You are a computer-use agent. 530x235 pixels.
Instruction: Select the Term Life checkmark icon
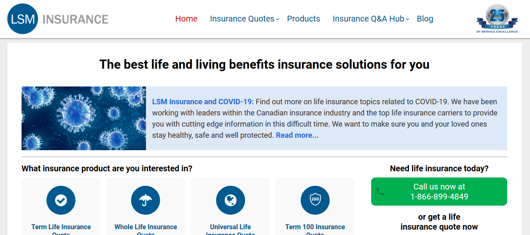(61, 200)
